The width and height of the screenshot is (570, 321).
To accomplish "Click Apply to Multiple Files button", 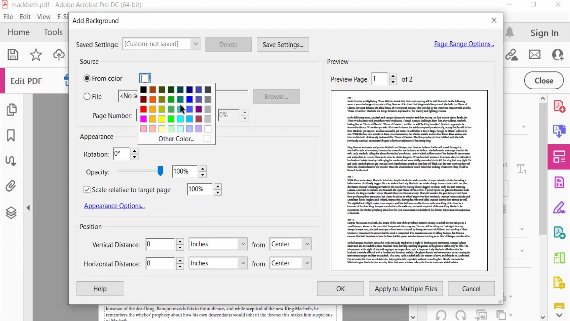I will pos(406,289).
